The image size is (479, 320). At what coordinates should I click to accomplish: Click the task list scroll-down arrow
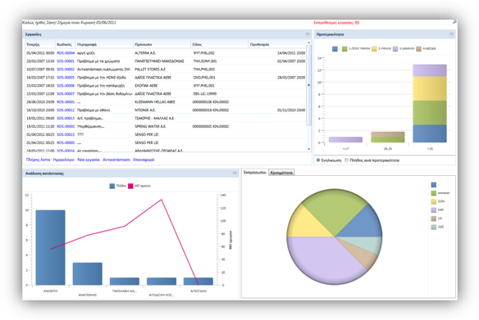308,149
